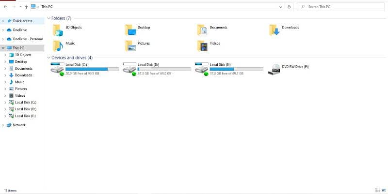The width and height of the screenshot is (388, 194).
Task: Open the Pictures folder icon
Action: (130, 45)
